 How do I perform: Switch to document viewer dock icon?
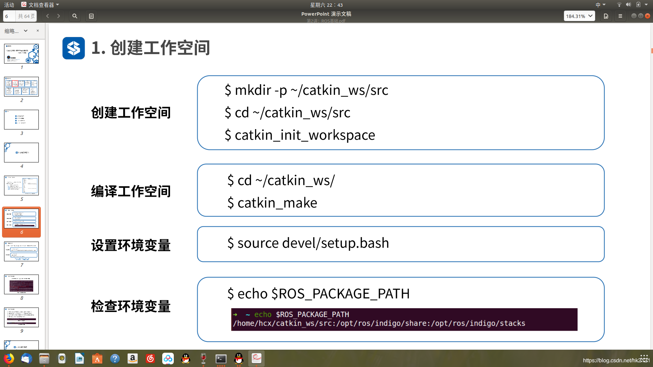256,359
